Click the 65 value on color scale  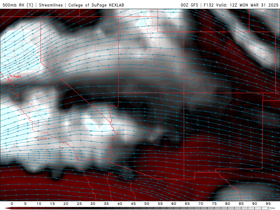[x=187, y=204]
